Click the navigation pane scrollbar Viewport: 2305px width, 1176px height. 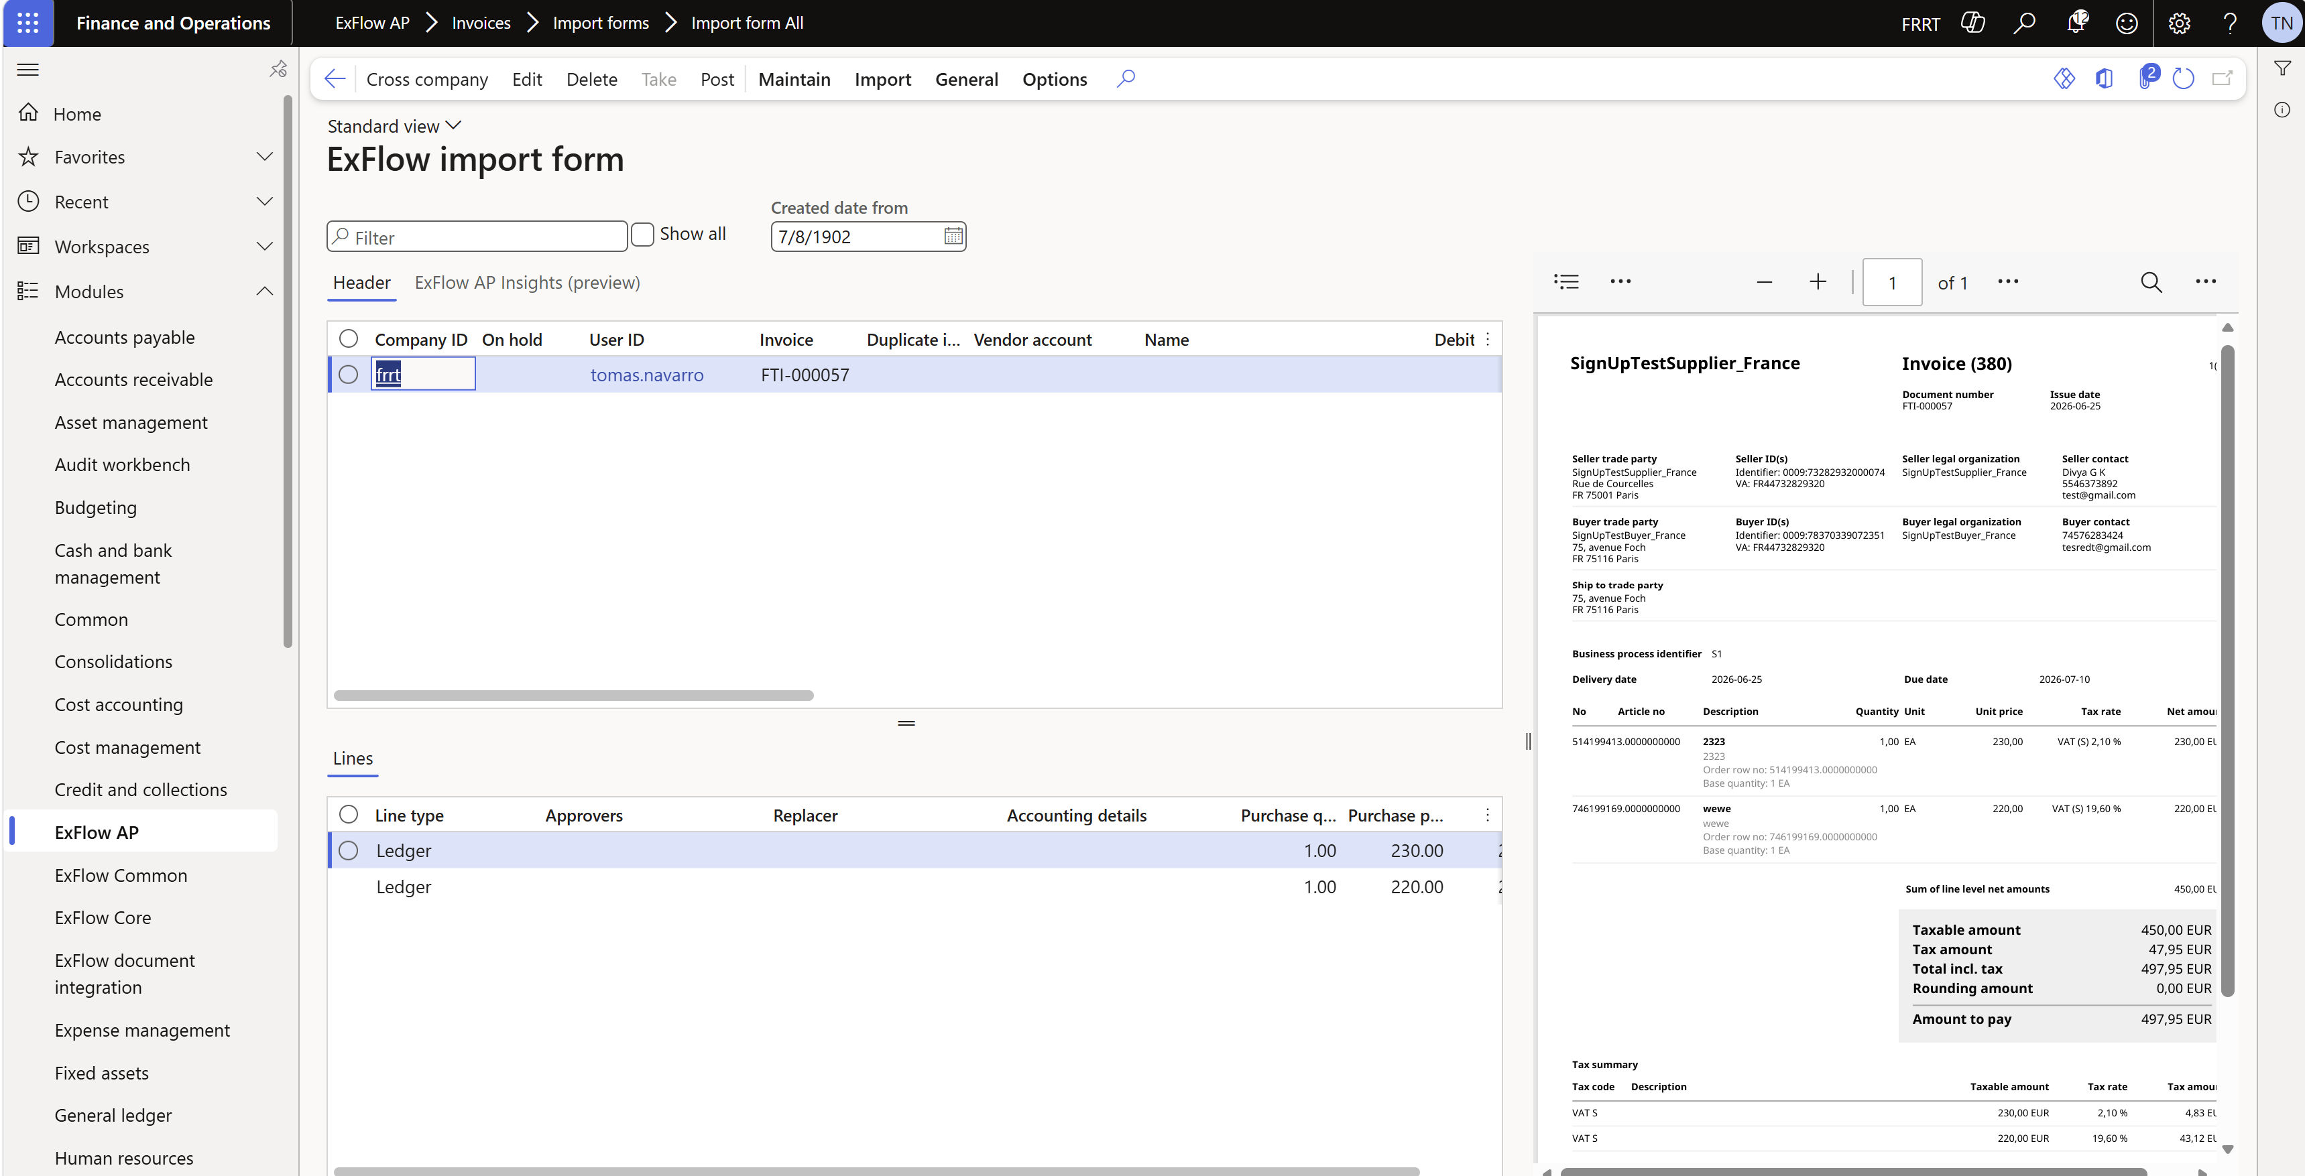[x=288, y=371]
